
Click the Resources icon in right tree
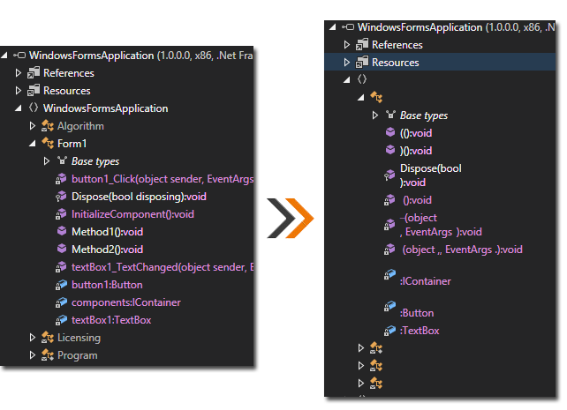click(x=362, y=62)
